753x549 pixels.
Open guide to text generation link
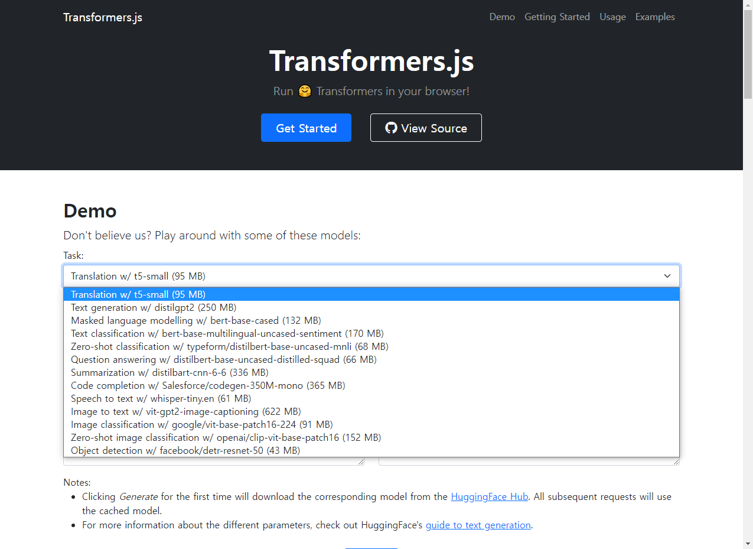click(x=478, y=525)
